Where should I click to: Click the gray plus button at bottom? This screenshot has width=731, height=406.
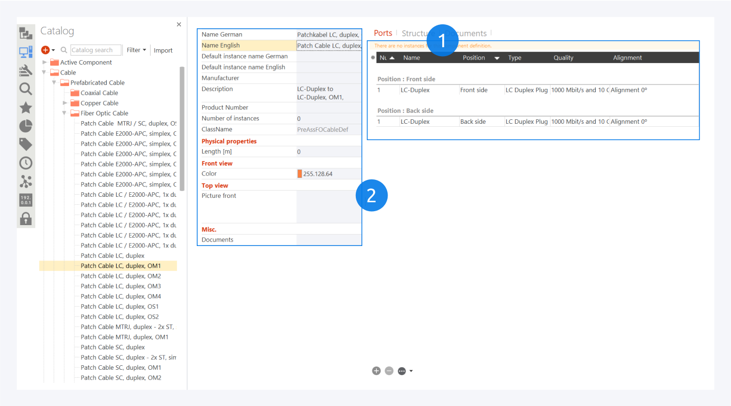(376, 371)
